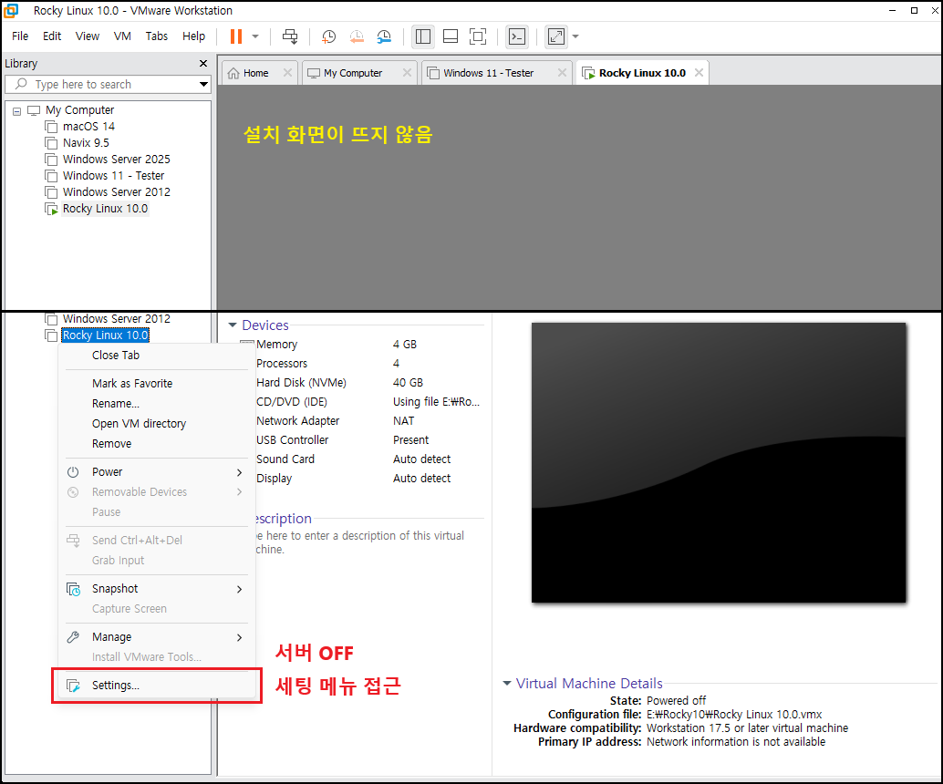Choose Mark as Favorite in context menu
This screenshot has width=943, height=784.
coord(156,384)
